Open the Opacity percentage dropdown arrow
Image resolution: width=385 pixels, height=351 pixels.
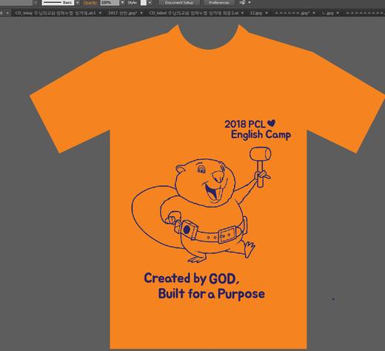pos(122,3)
